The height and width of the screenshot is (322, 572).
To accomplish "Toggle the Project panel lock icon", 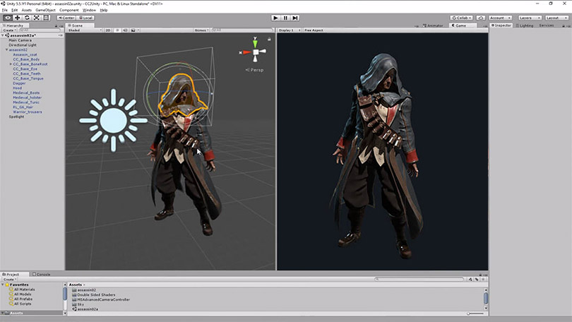I will click(480, 274).
